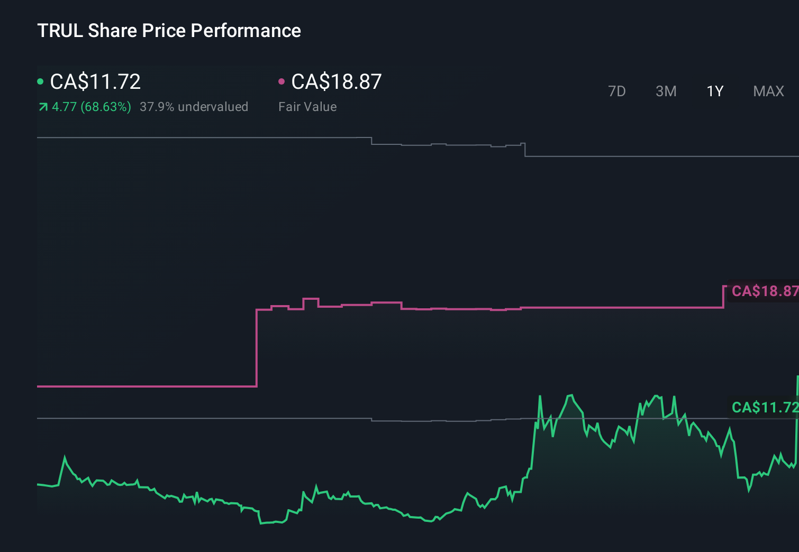Show MAX price history
Viewport: 799px width, 552px height.
(768, 91)
